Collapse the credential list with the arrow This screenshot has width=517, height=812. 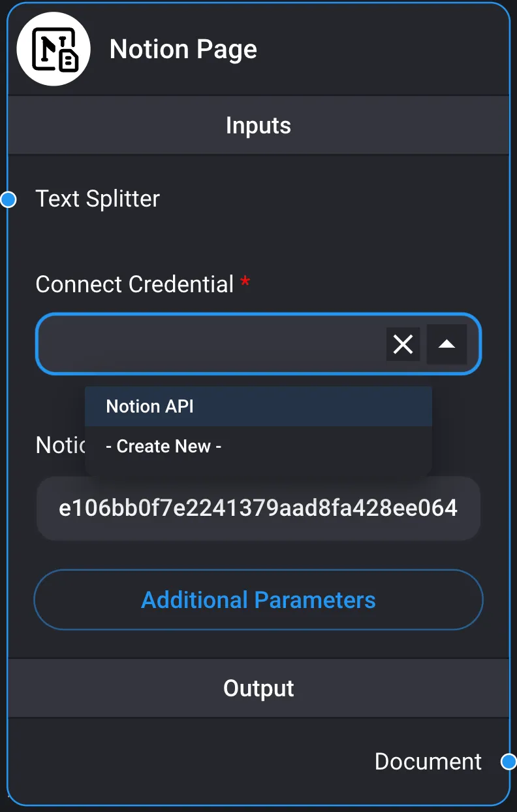click(446, 344)
